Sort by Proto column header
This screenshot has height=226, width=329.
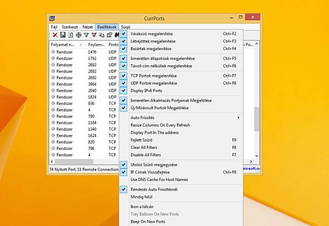click(113, 44)
